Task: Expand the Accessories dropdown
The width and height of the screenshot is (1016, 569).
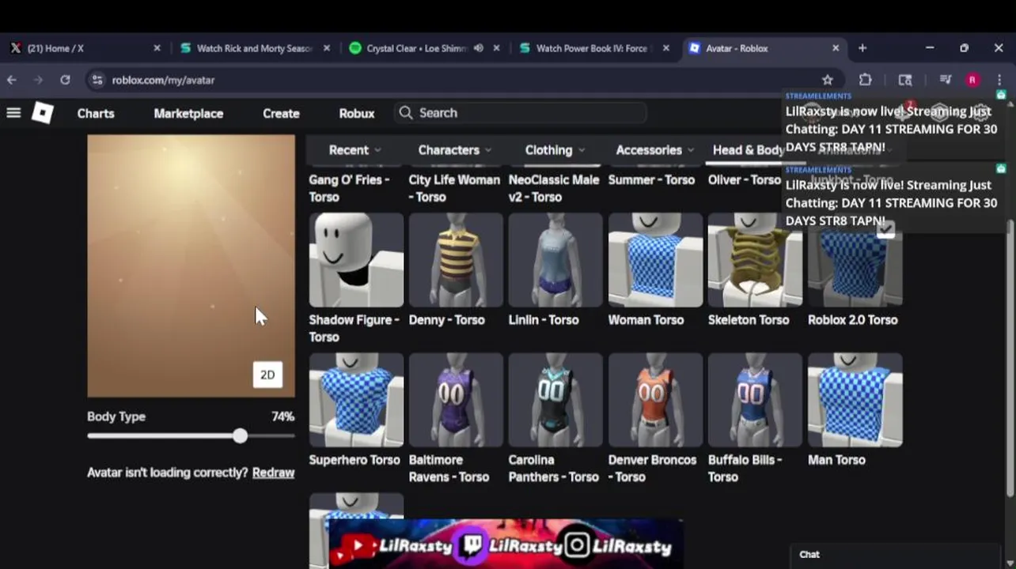Action: pyautogui.click(x=655, y=150)
